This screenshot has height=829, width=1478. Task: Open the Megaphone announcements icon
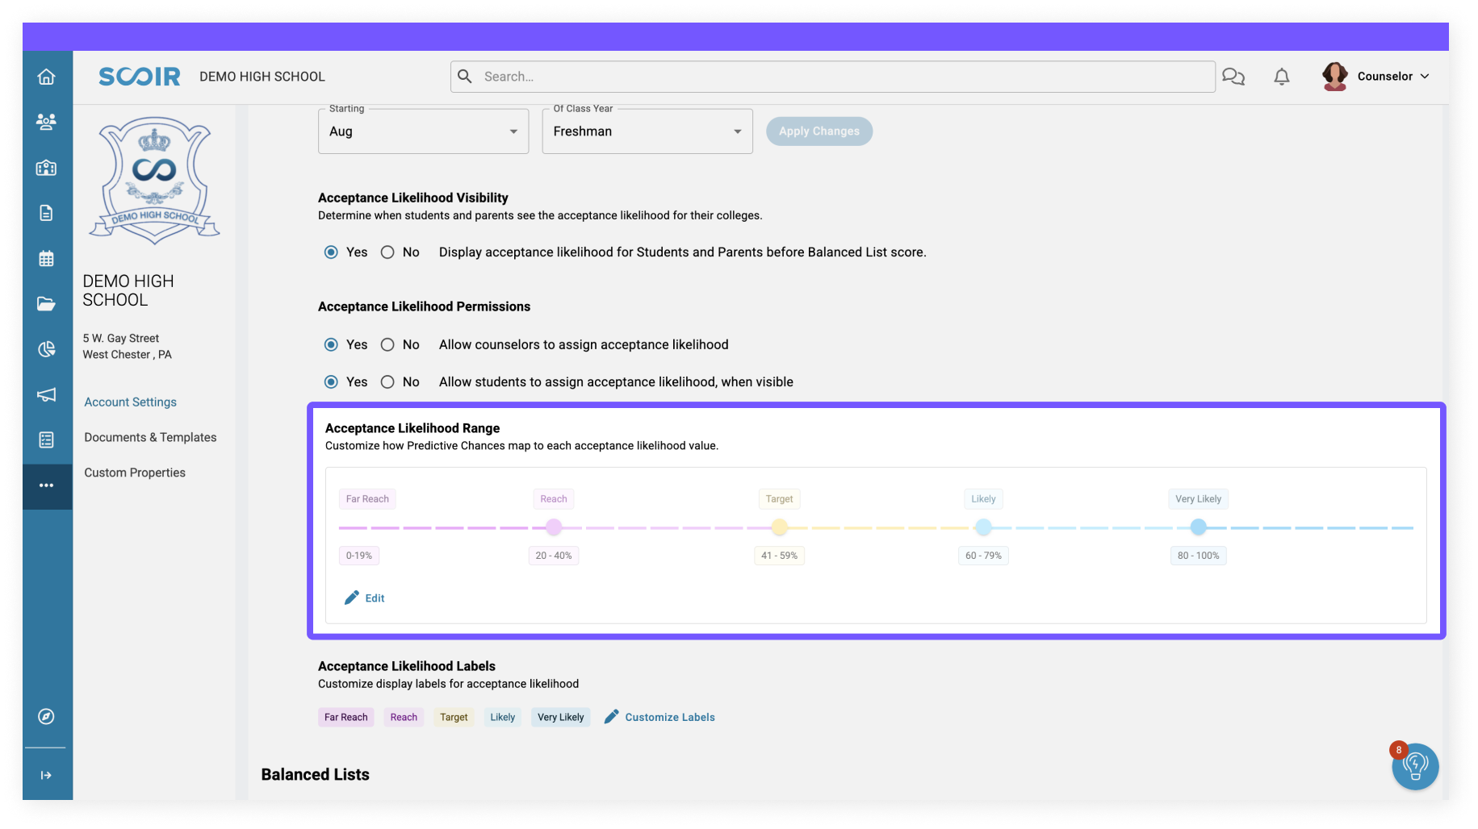[47, 394]
